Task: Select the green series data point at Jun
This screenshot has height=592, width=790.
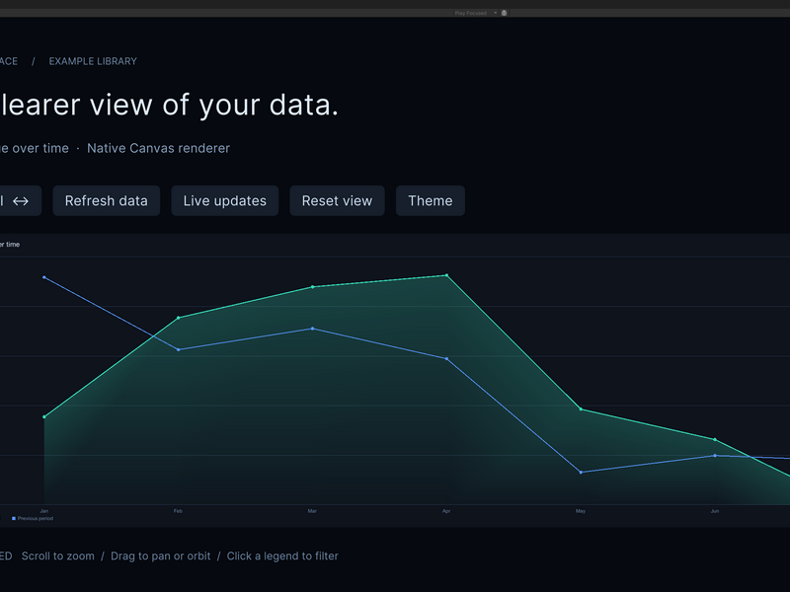Action: coord(715,439)
